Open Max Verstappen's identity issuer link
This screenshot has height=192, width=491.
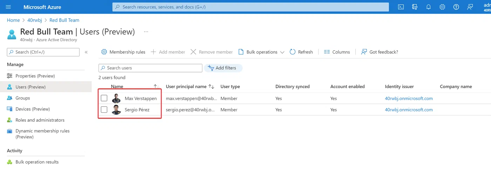tap(409, 98)
